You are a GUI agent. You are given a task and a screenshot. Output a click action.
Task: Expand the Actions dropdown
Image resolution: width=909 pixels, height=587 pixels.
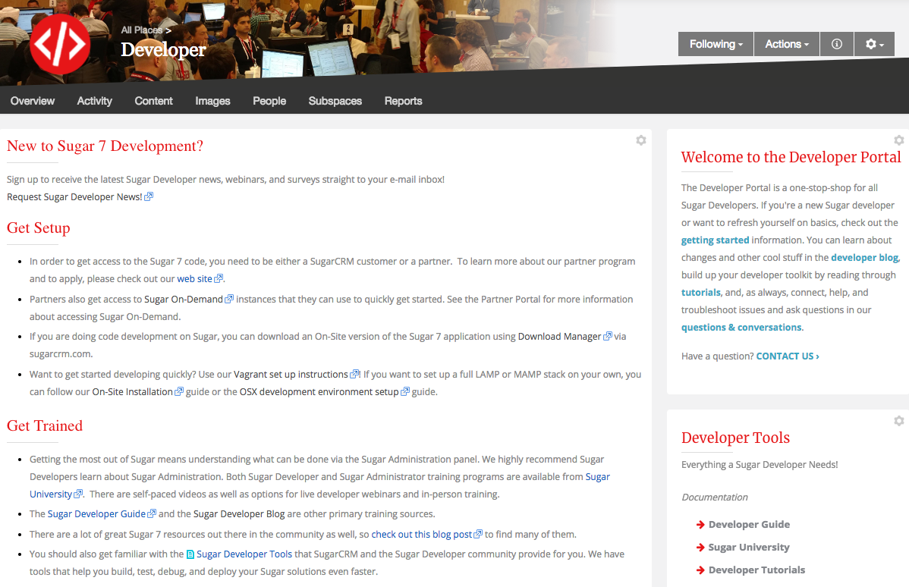pos(787,44)
